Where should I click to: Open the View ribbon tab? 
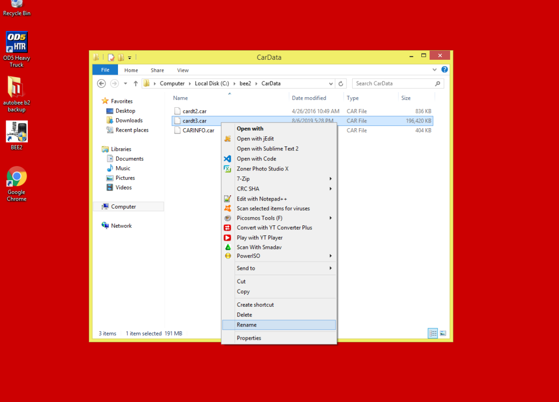pos(183,70)
